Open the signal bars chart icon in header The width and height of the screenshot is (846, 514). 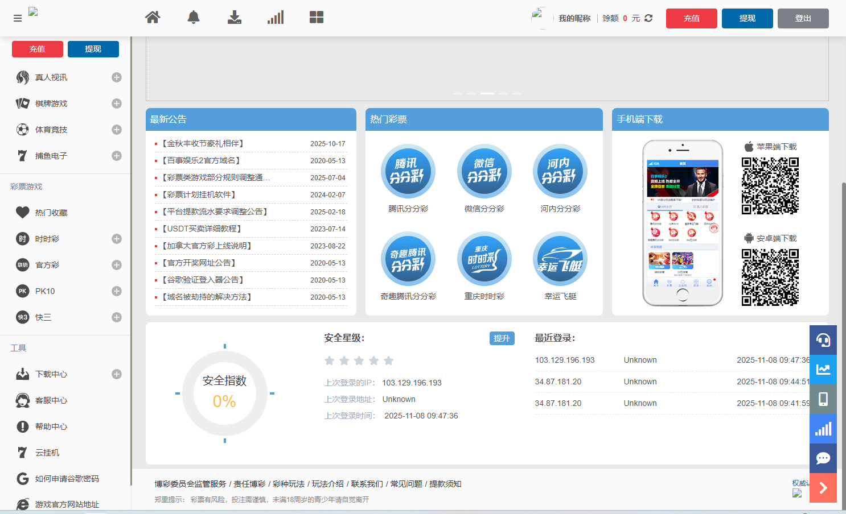click(276, 18)
